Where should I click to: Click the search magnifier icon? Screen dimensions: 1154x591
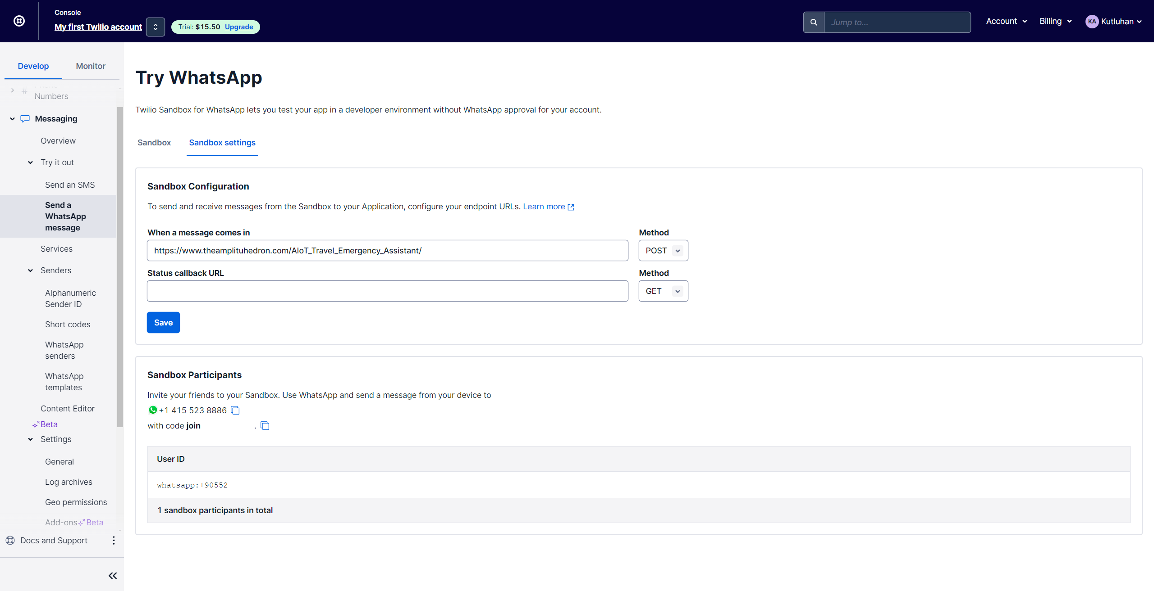tap(814, 22)
